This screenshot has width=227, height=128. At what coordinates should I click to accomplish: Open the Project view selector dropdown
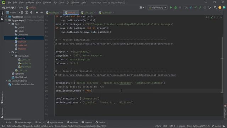[x=13, y=13]
